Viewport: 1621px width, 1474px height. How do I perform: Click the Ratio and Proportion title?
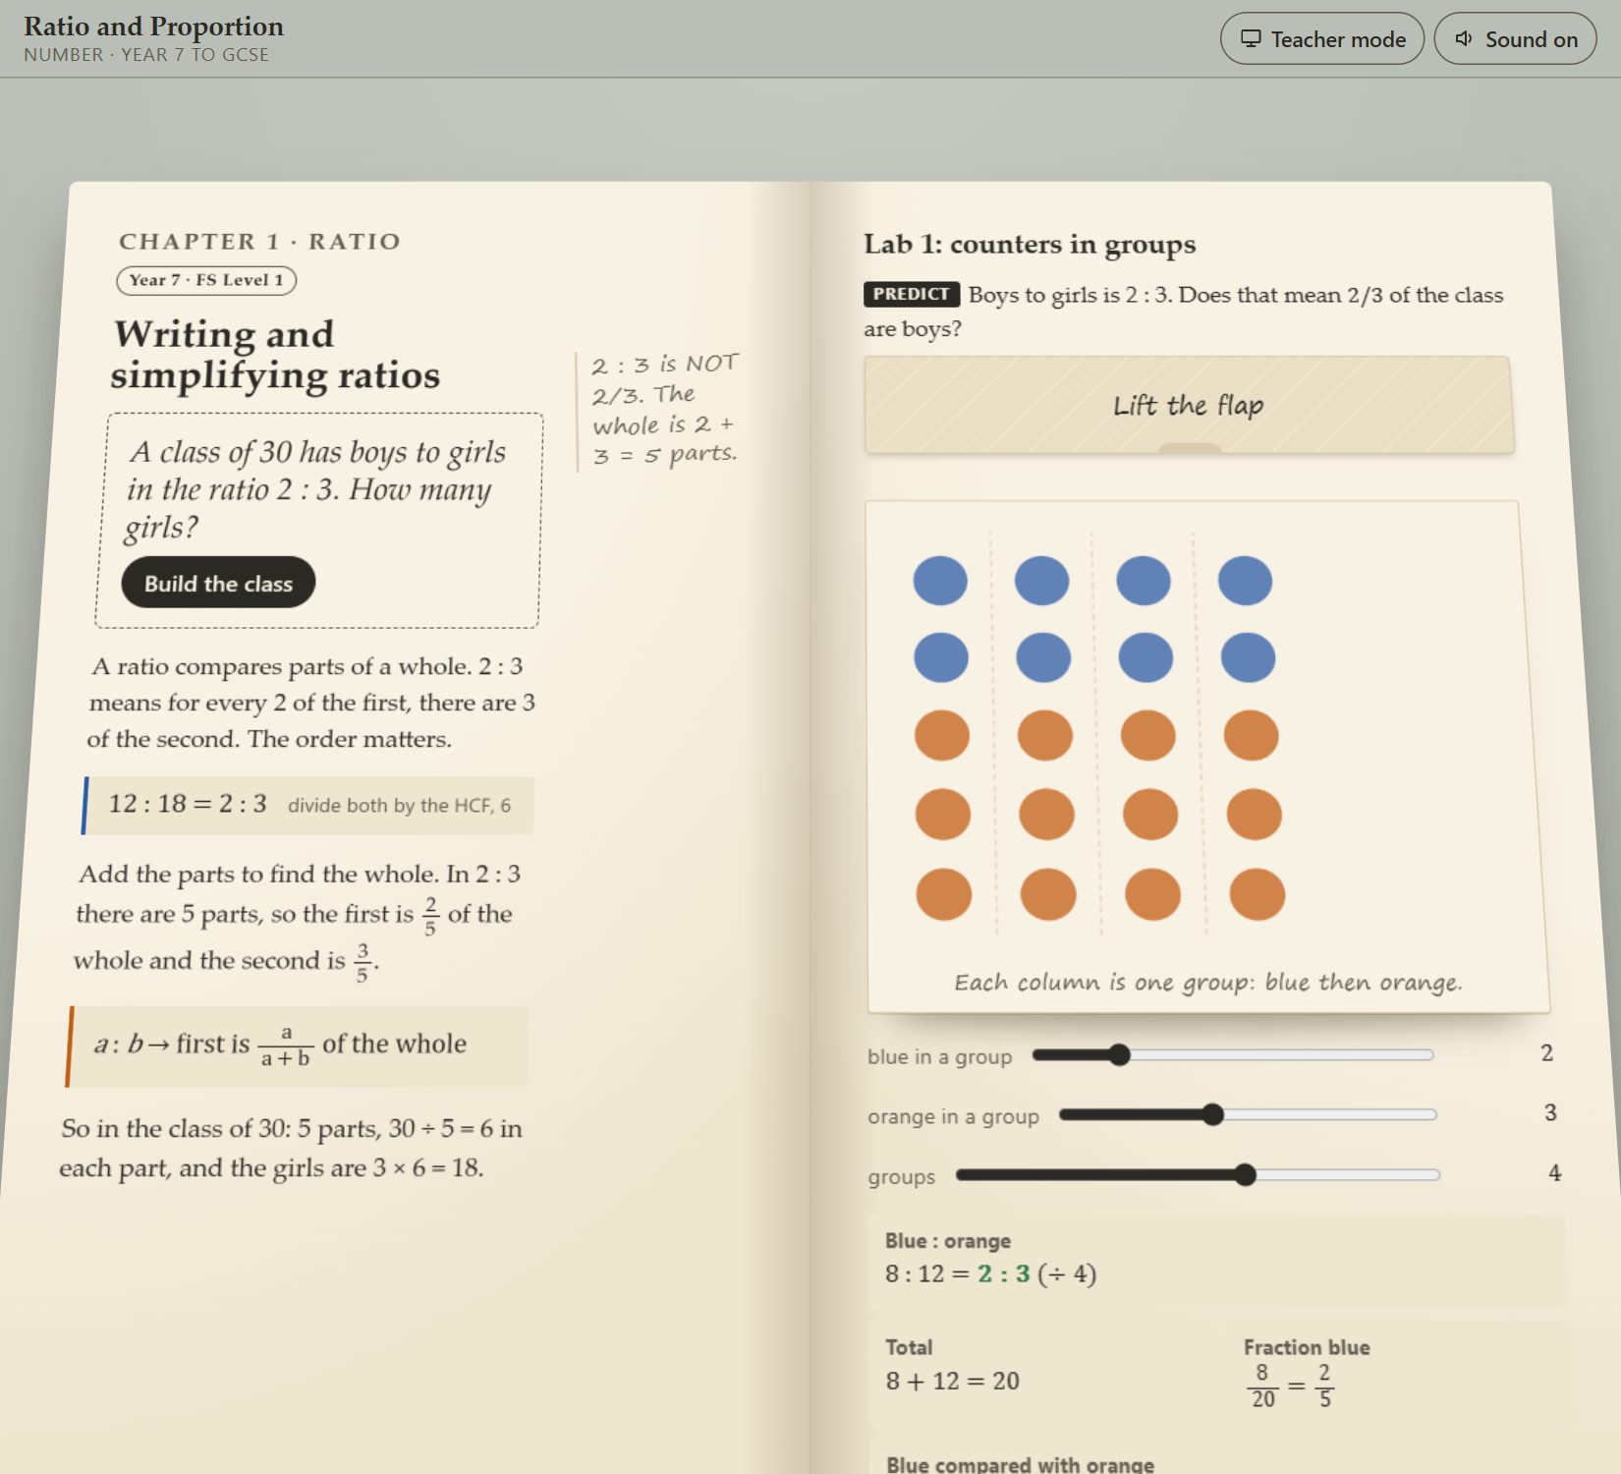153,27
